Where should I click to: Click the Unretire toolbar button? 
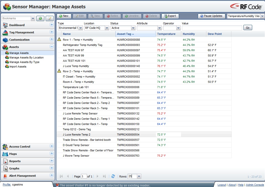pos(132,16)
